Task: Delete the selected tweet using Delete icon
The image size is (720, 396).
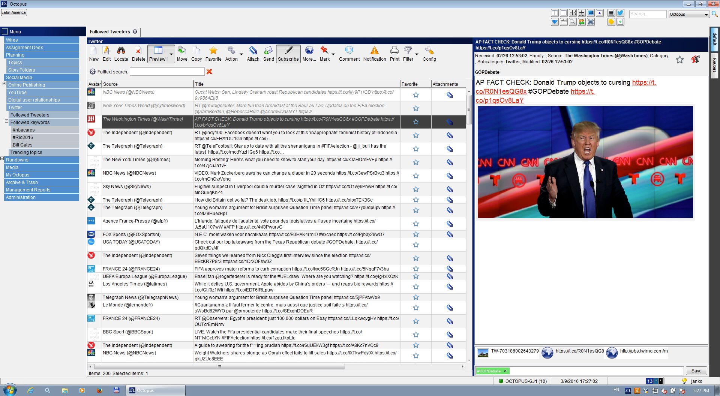Action: pyautogui.click(x=138, y=54)
